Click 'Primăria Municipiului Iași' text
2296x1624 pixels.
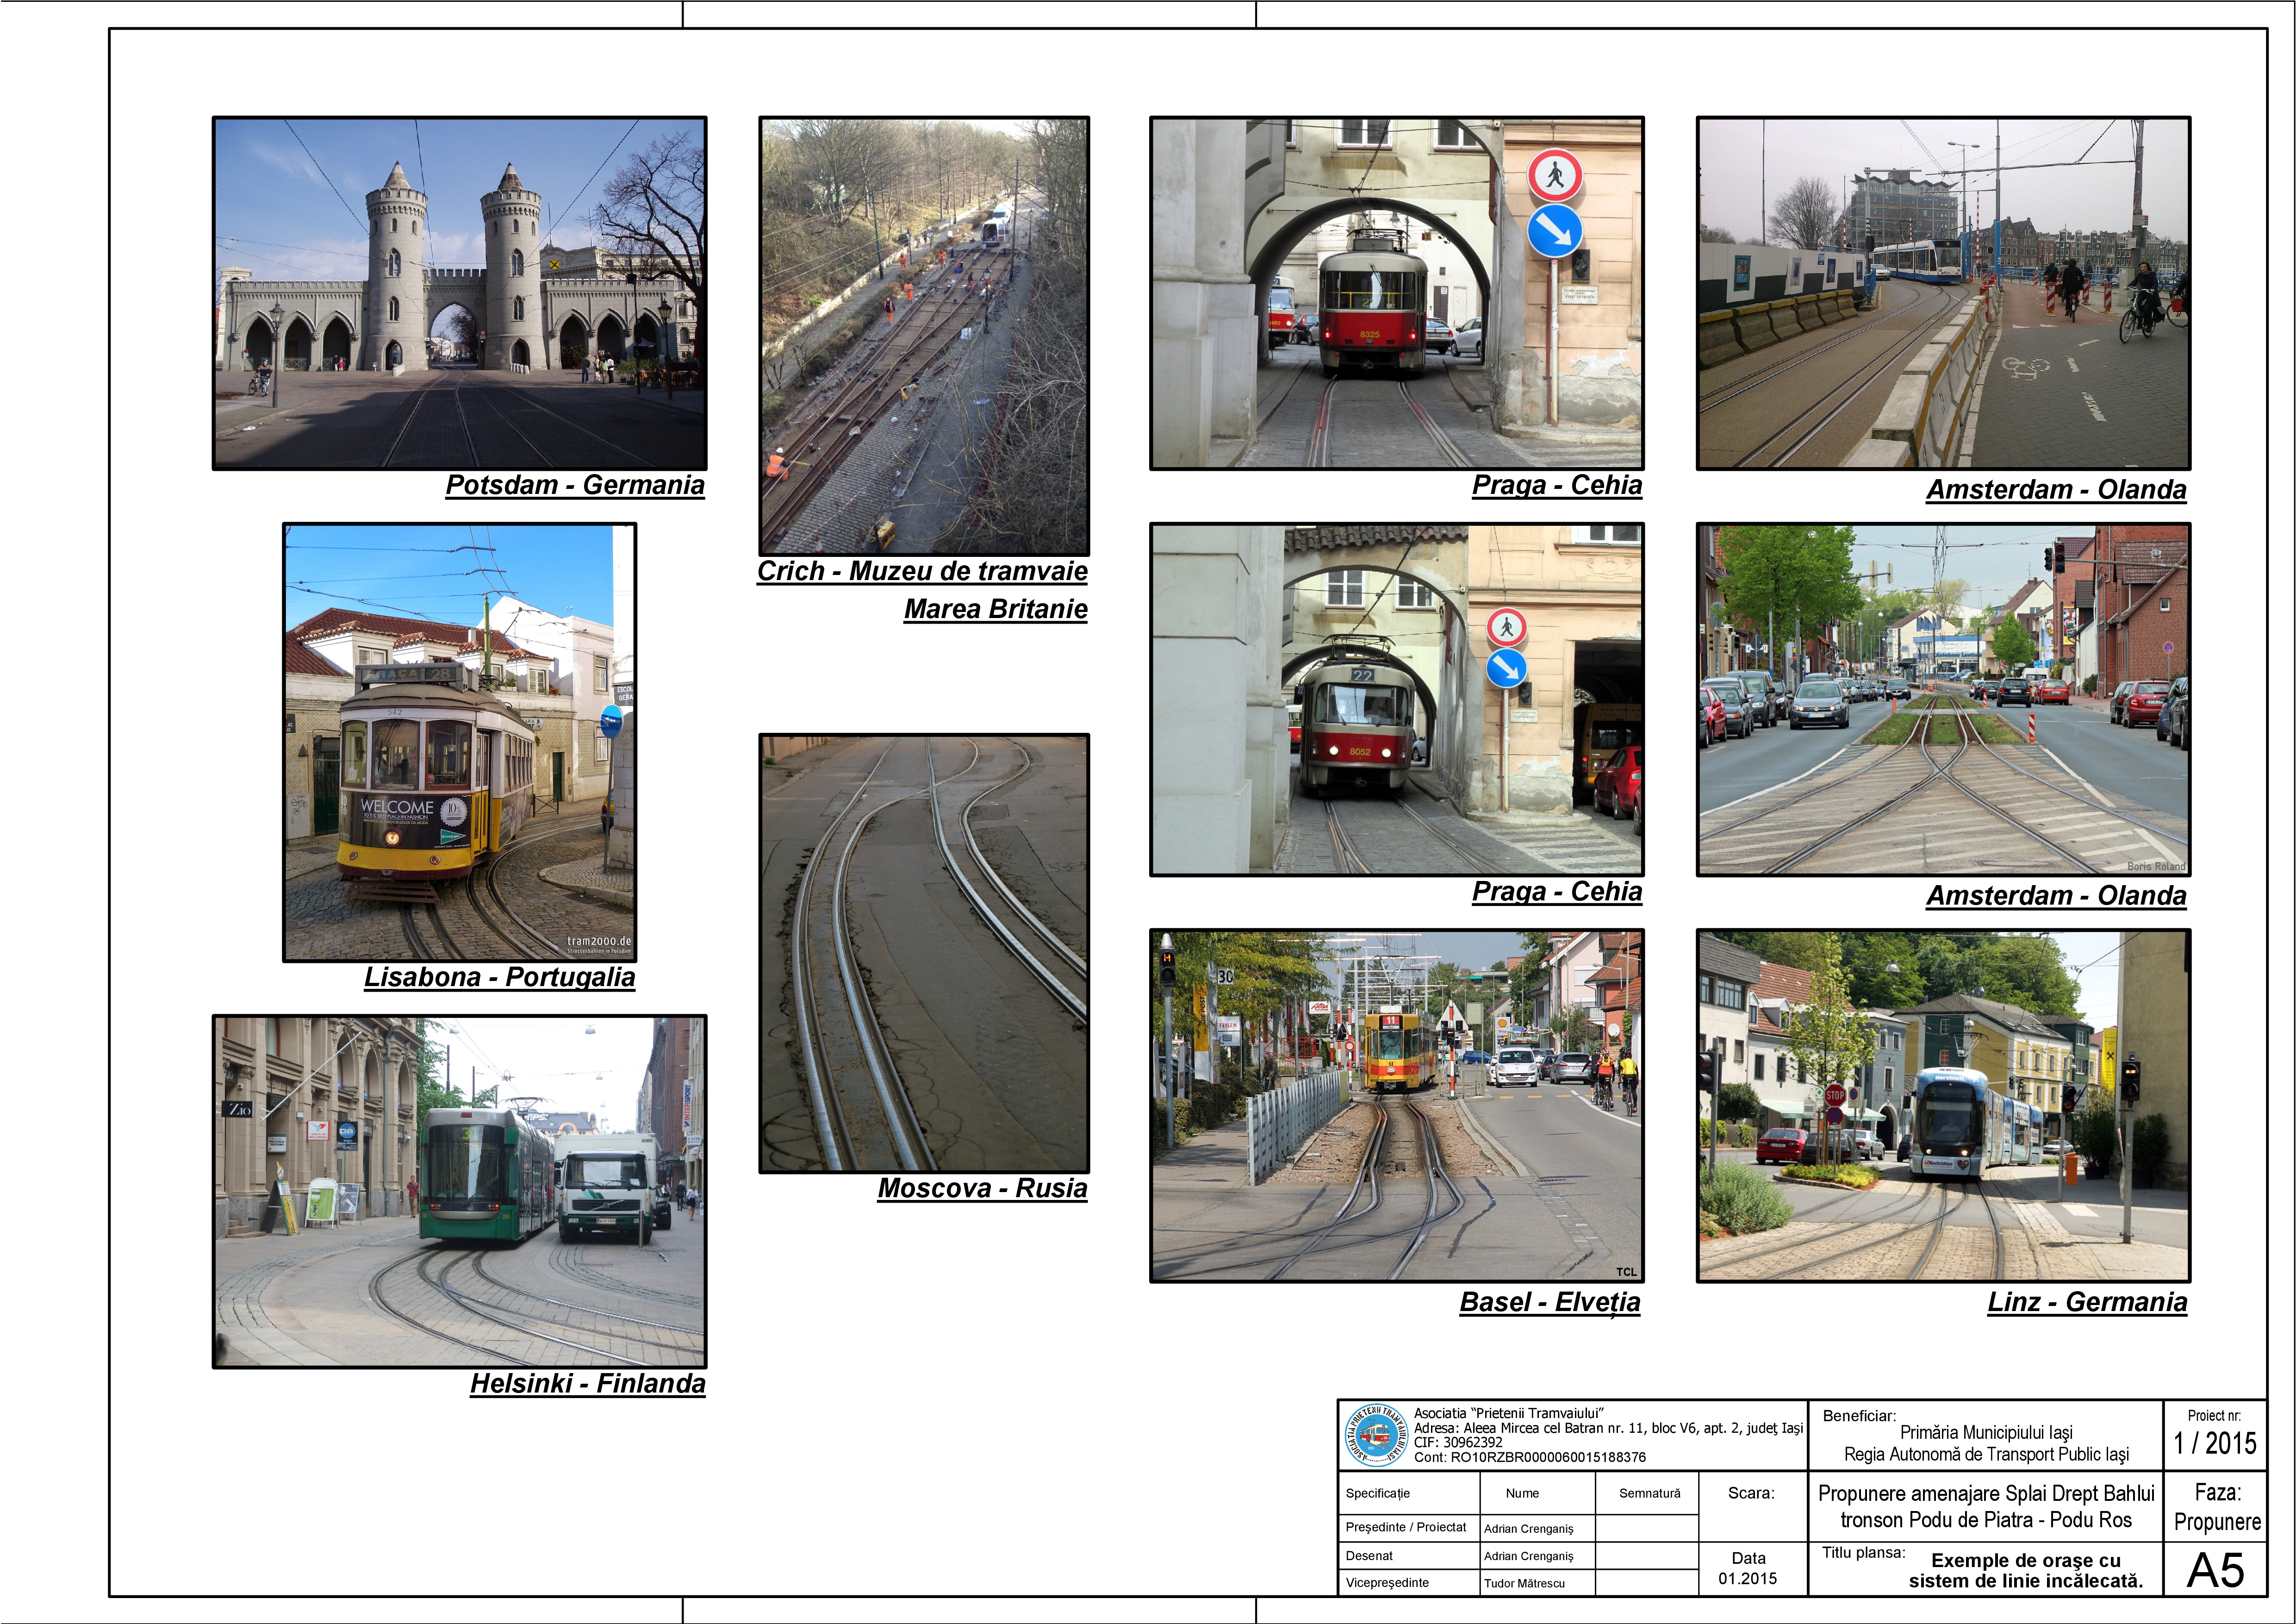(1986, 1433)
